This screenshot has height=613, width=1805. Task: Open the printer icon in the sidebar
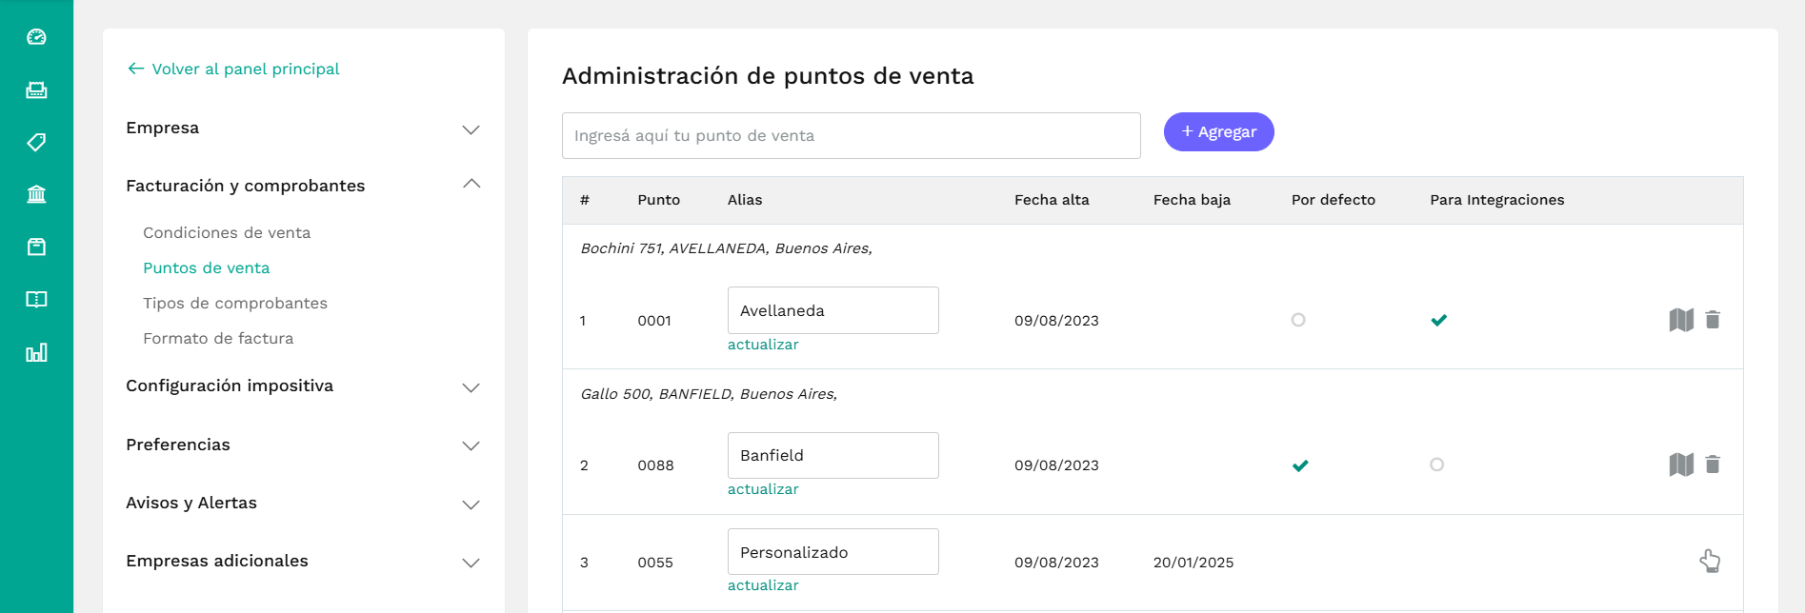[x=36, y=90]
